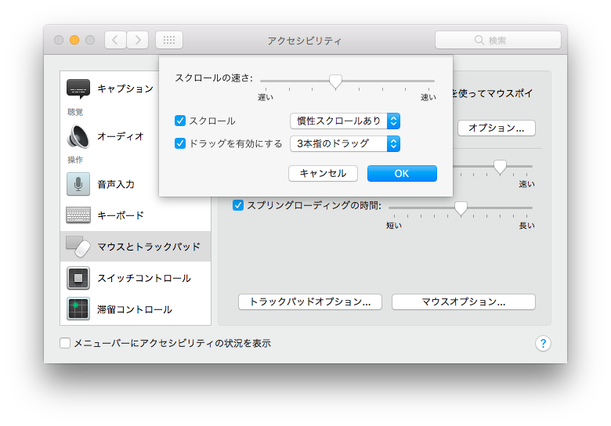611x426 pixels.
Task: Select マウスとトラックパッド in the sidebar
Action: (136, 246)
